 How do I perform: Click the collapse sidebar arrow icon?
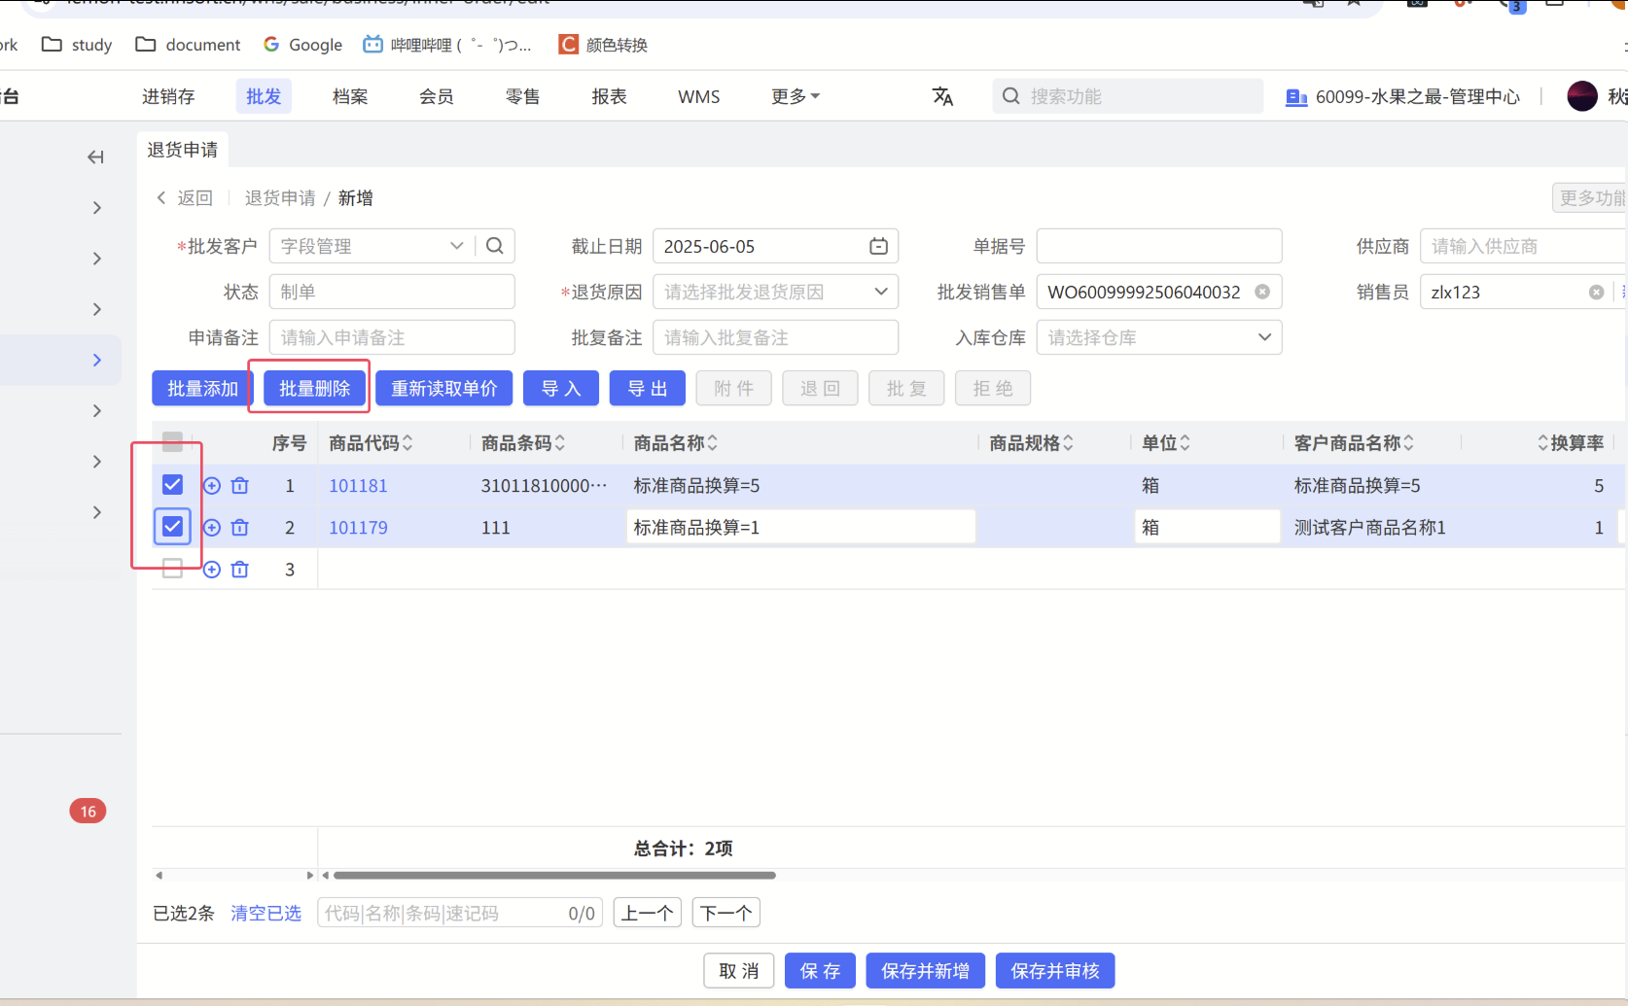click(x=95, y=156)
